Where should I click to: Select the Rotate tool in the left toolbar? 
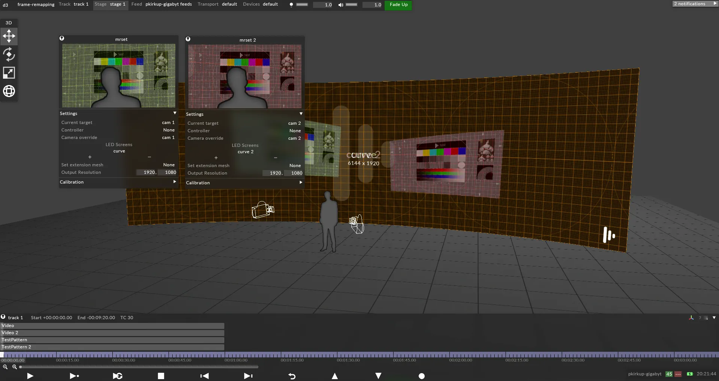pyautogui.click(x=9, y=54)
